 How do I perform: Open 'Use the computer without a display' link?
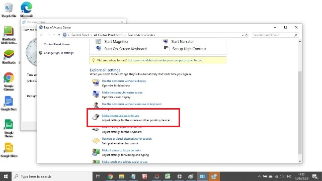coord(124,81)
